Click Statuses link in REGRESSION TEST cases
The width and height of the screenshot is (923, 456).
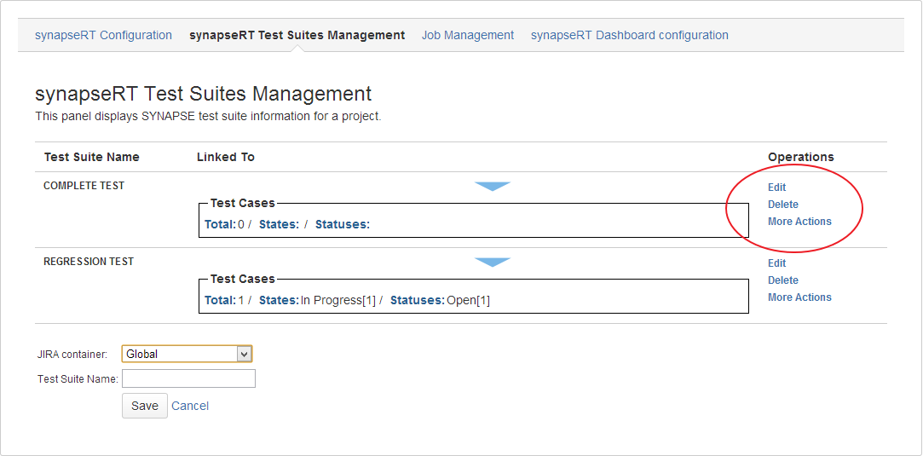click(418, 300)
